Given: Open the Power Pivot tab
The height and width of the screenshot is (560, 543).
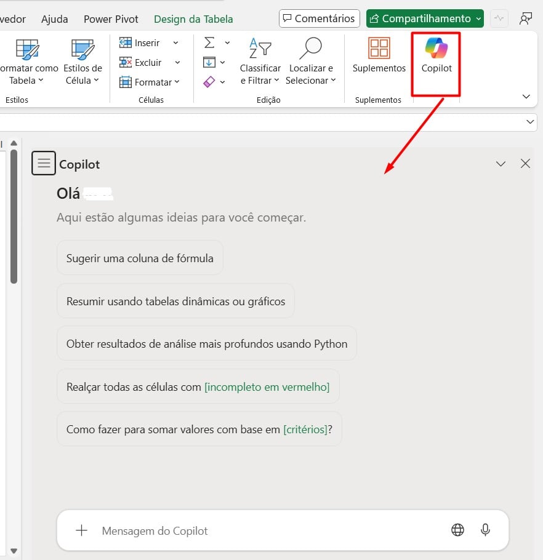Looking at the screenshot, I should click(x=111, y=19).
